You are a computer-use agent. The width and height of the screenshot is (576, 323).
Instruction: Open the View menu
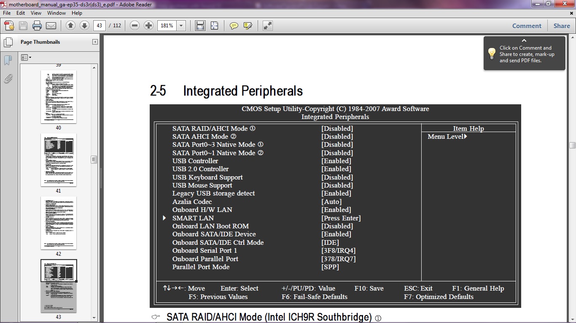[36, 13]
